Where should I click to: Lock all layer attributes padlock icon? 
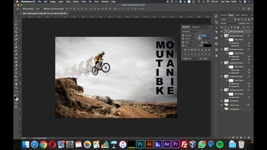point(238,27)
